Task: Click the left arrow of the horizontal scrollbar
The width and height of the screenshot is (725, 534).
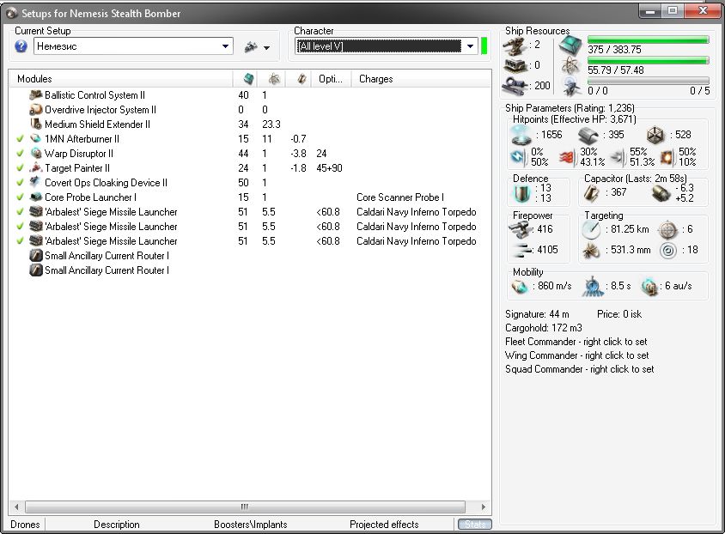Action: click(x=16, y=507)
